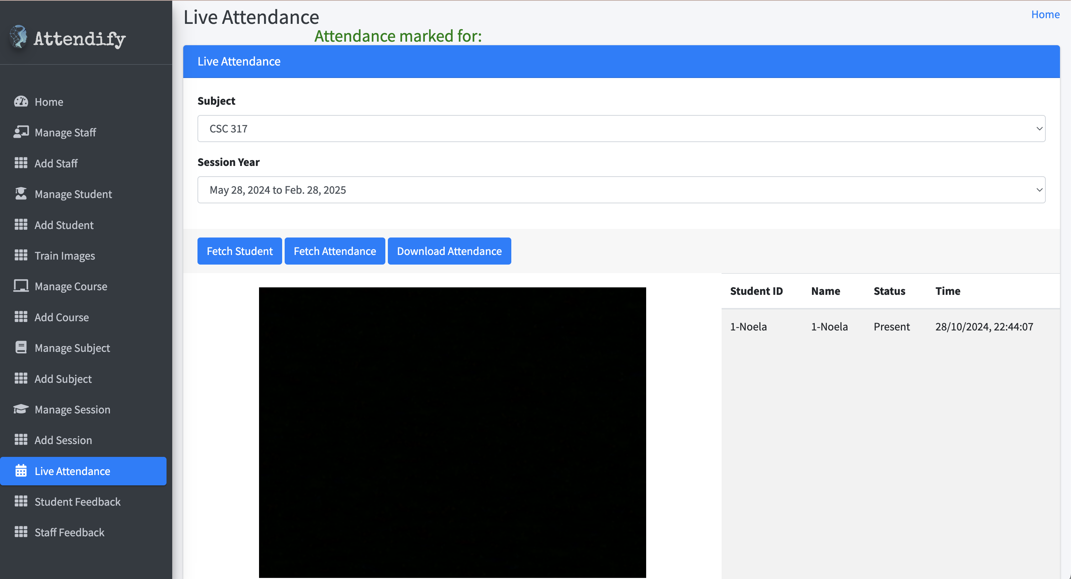Screen dimensions: 1071x579
Task: Open Staff Feedback in sidebar
Action: [69, 532]
